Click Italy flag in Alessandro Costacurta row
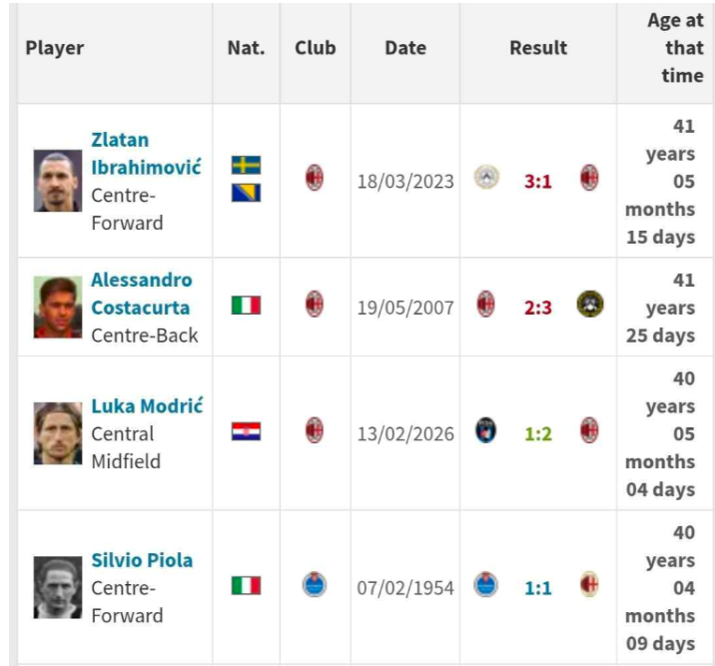Screen dimensions: 715x666 [x=246, y=306]
